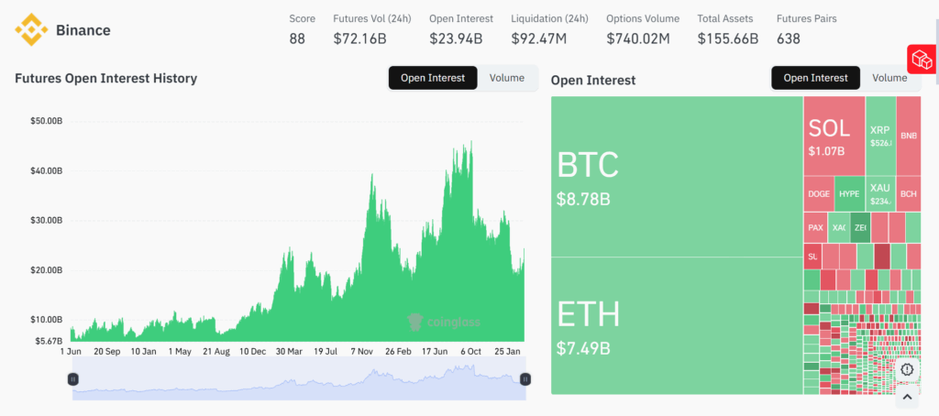
Task: Click the BNB treemap tile
Action: coord(909,136)
